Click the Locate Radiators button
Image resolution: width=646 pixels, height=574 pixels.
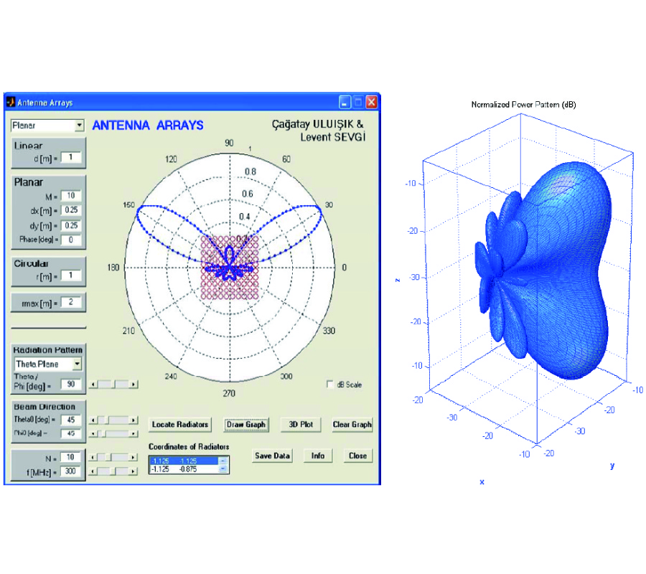[x=179, y=425]
